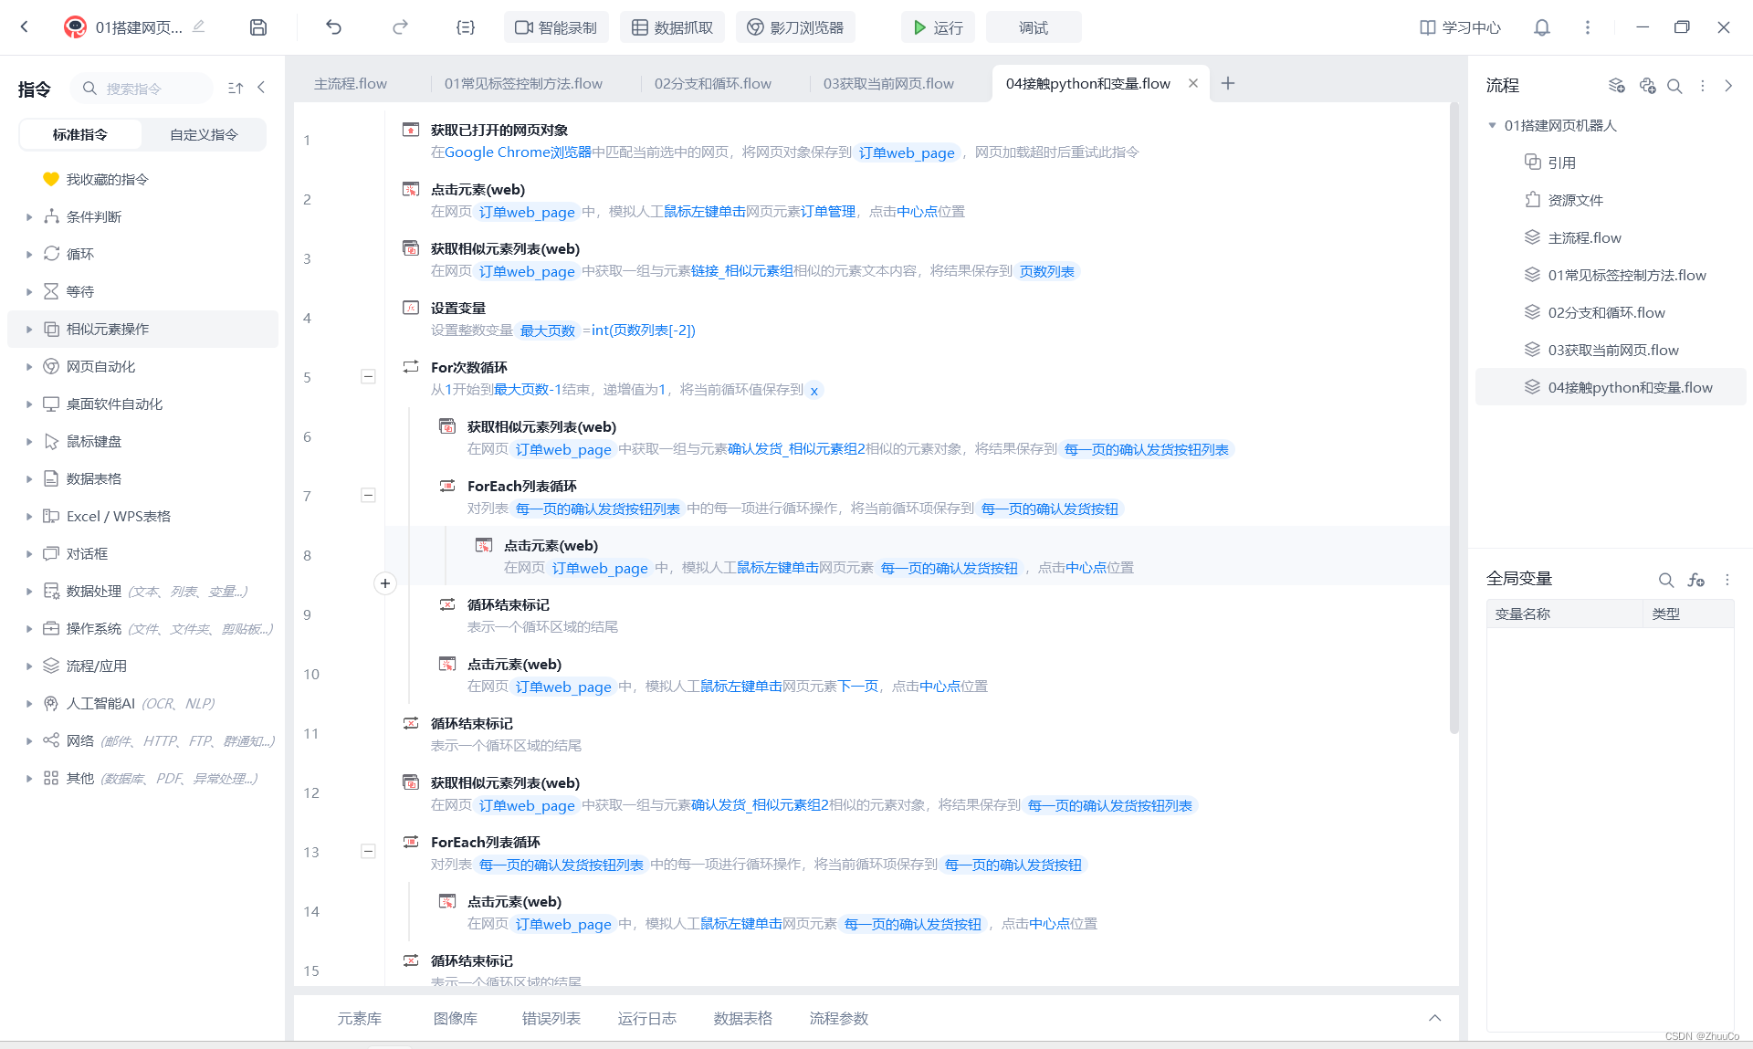Collapse ForEach列表循环 block at line 7
The width and height of the screenshot is (1753, 1049).
coord(368,495)
